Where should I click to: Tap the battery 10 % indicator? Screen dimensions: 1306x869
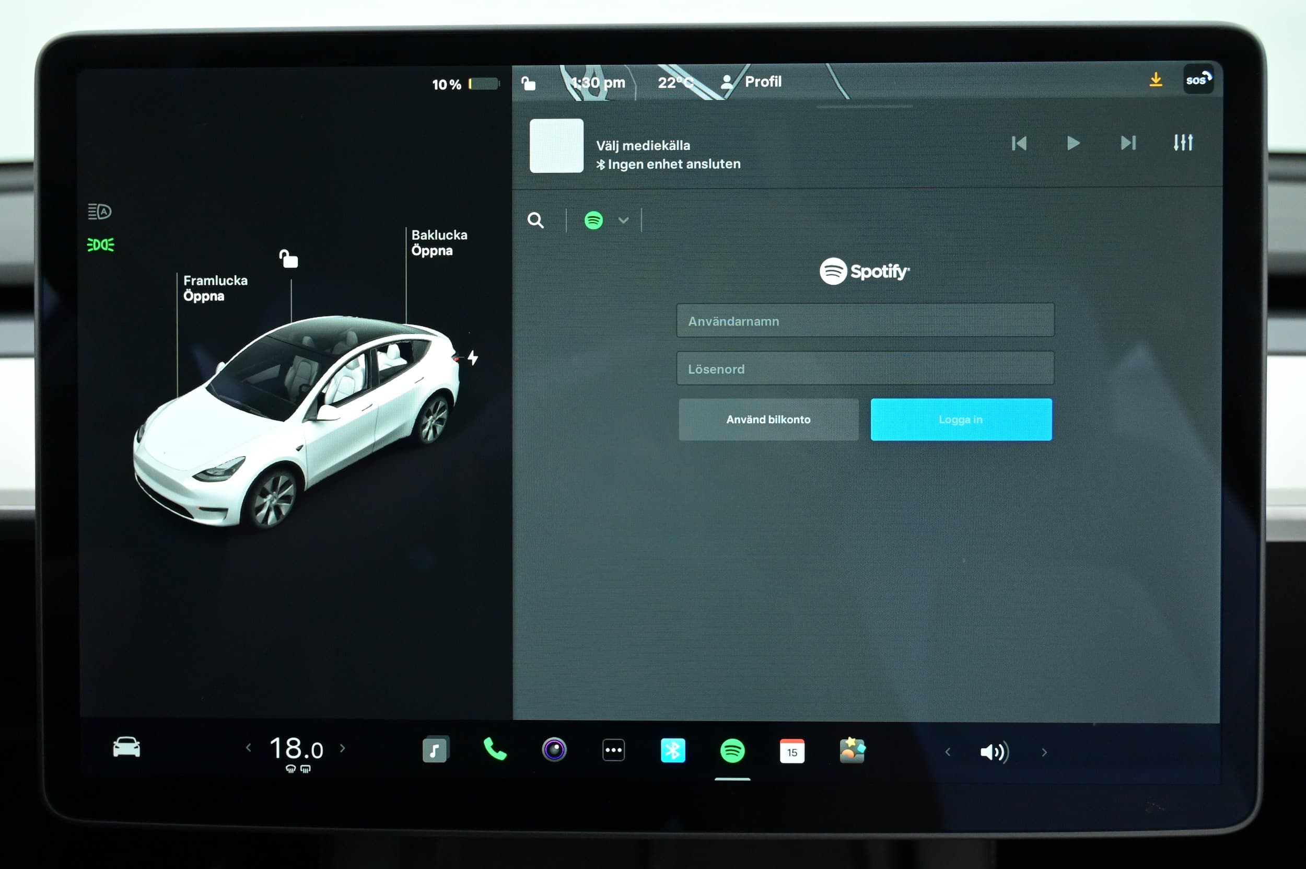click(465, 84)
